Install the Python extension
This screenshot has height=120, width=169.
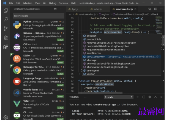[x=60, y=29]
